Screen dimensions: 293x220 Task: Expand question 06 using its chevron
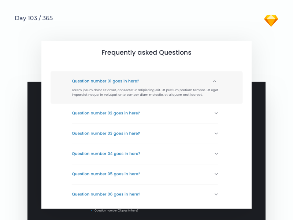click(216, 194)
